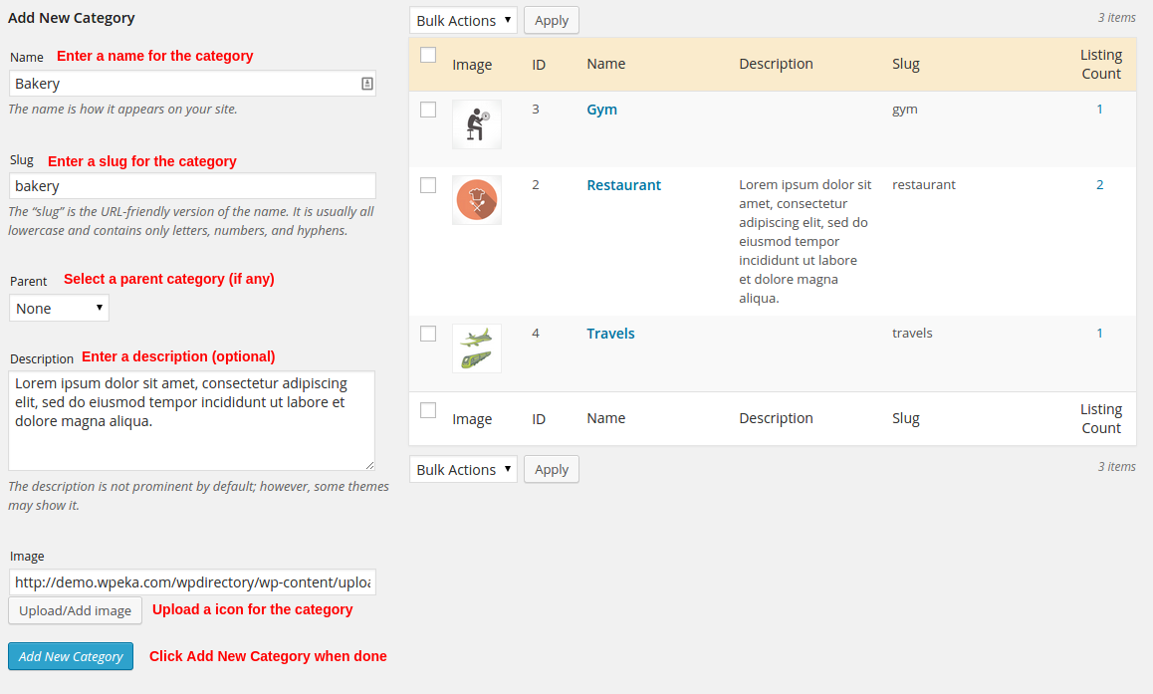Tick the checkbox for the Gym row
1153x694 pixels.
[x=428, y=110]
